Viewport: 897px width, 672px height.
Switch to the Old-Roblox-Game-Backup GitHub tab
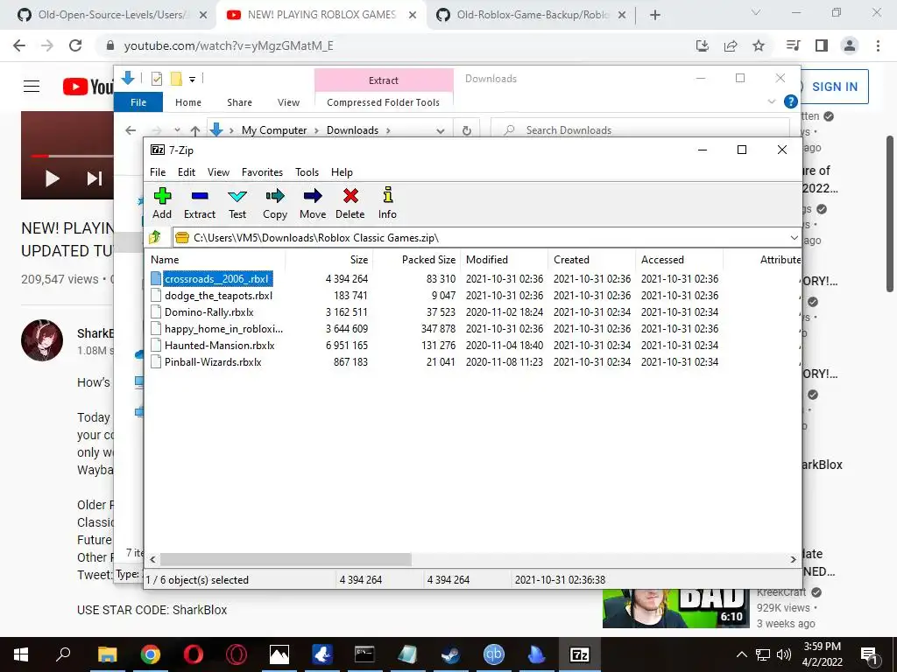[532, 15]
